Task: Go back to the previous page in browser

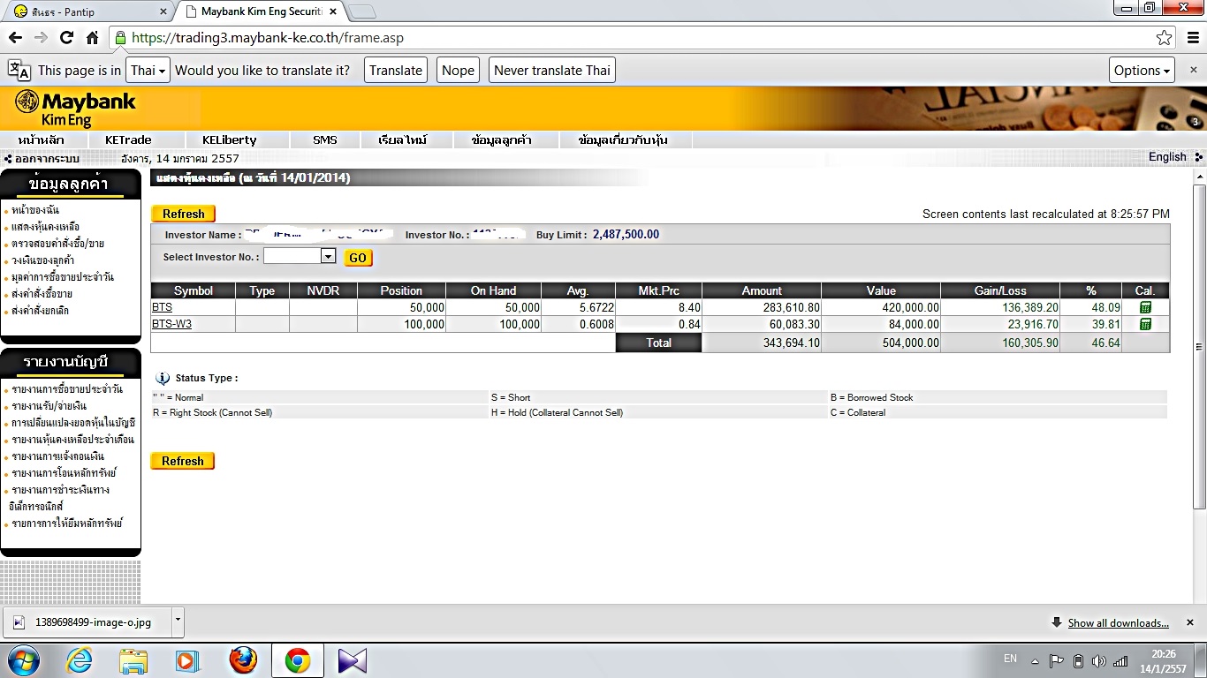Action: coord(15,38)
